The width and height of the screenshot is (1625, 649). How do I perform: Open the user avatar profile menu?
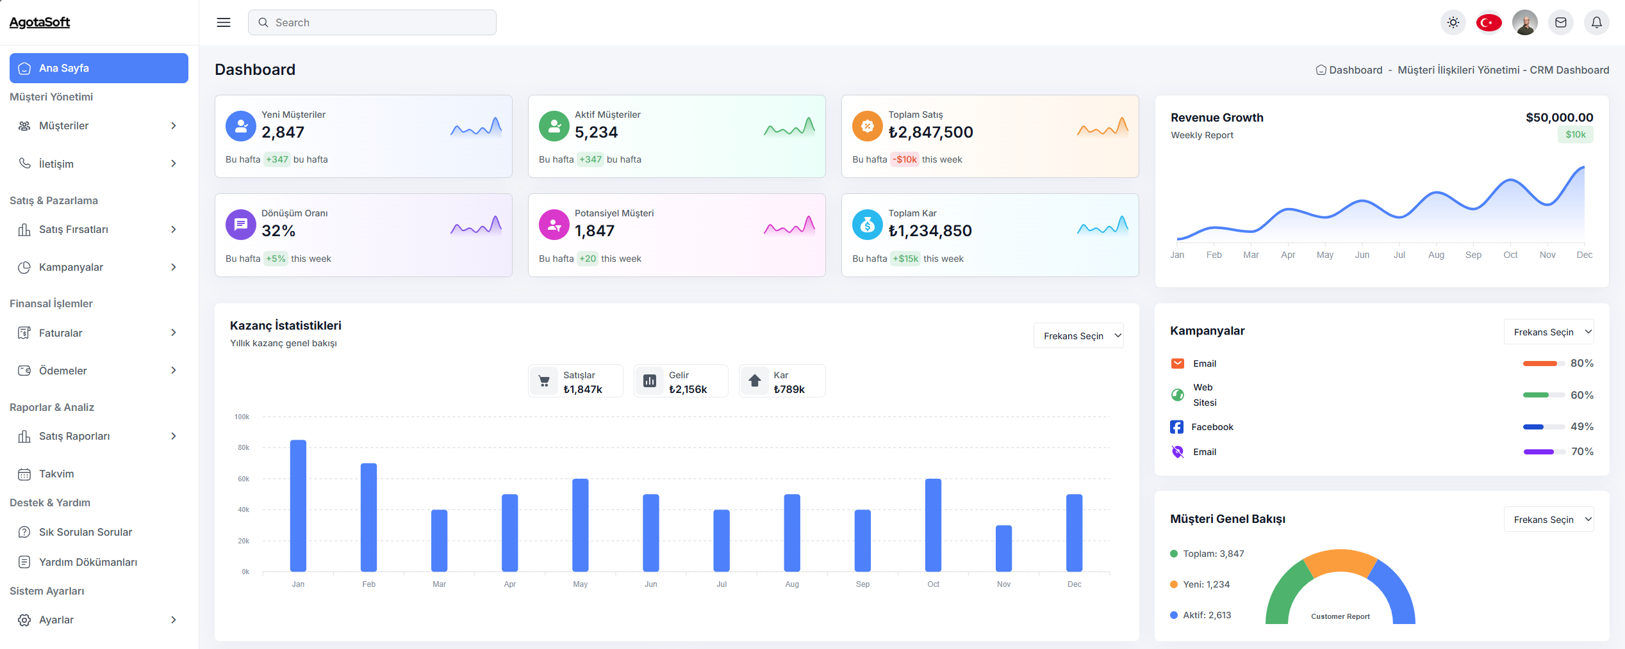point(1525,22)
